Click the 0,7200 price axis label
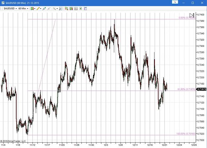Screen dimensions: 207x148 coord(201,77)
